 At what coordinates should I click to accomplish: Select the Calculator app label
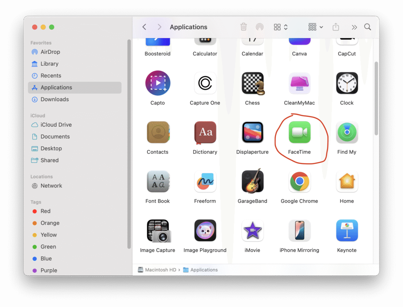tap(205, 54)
